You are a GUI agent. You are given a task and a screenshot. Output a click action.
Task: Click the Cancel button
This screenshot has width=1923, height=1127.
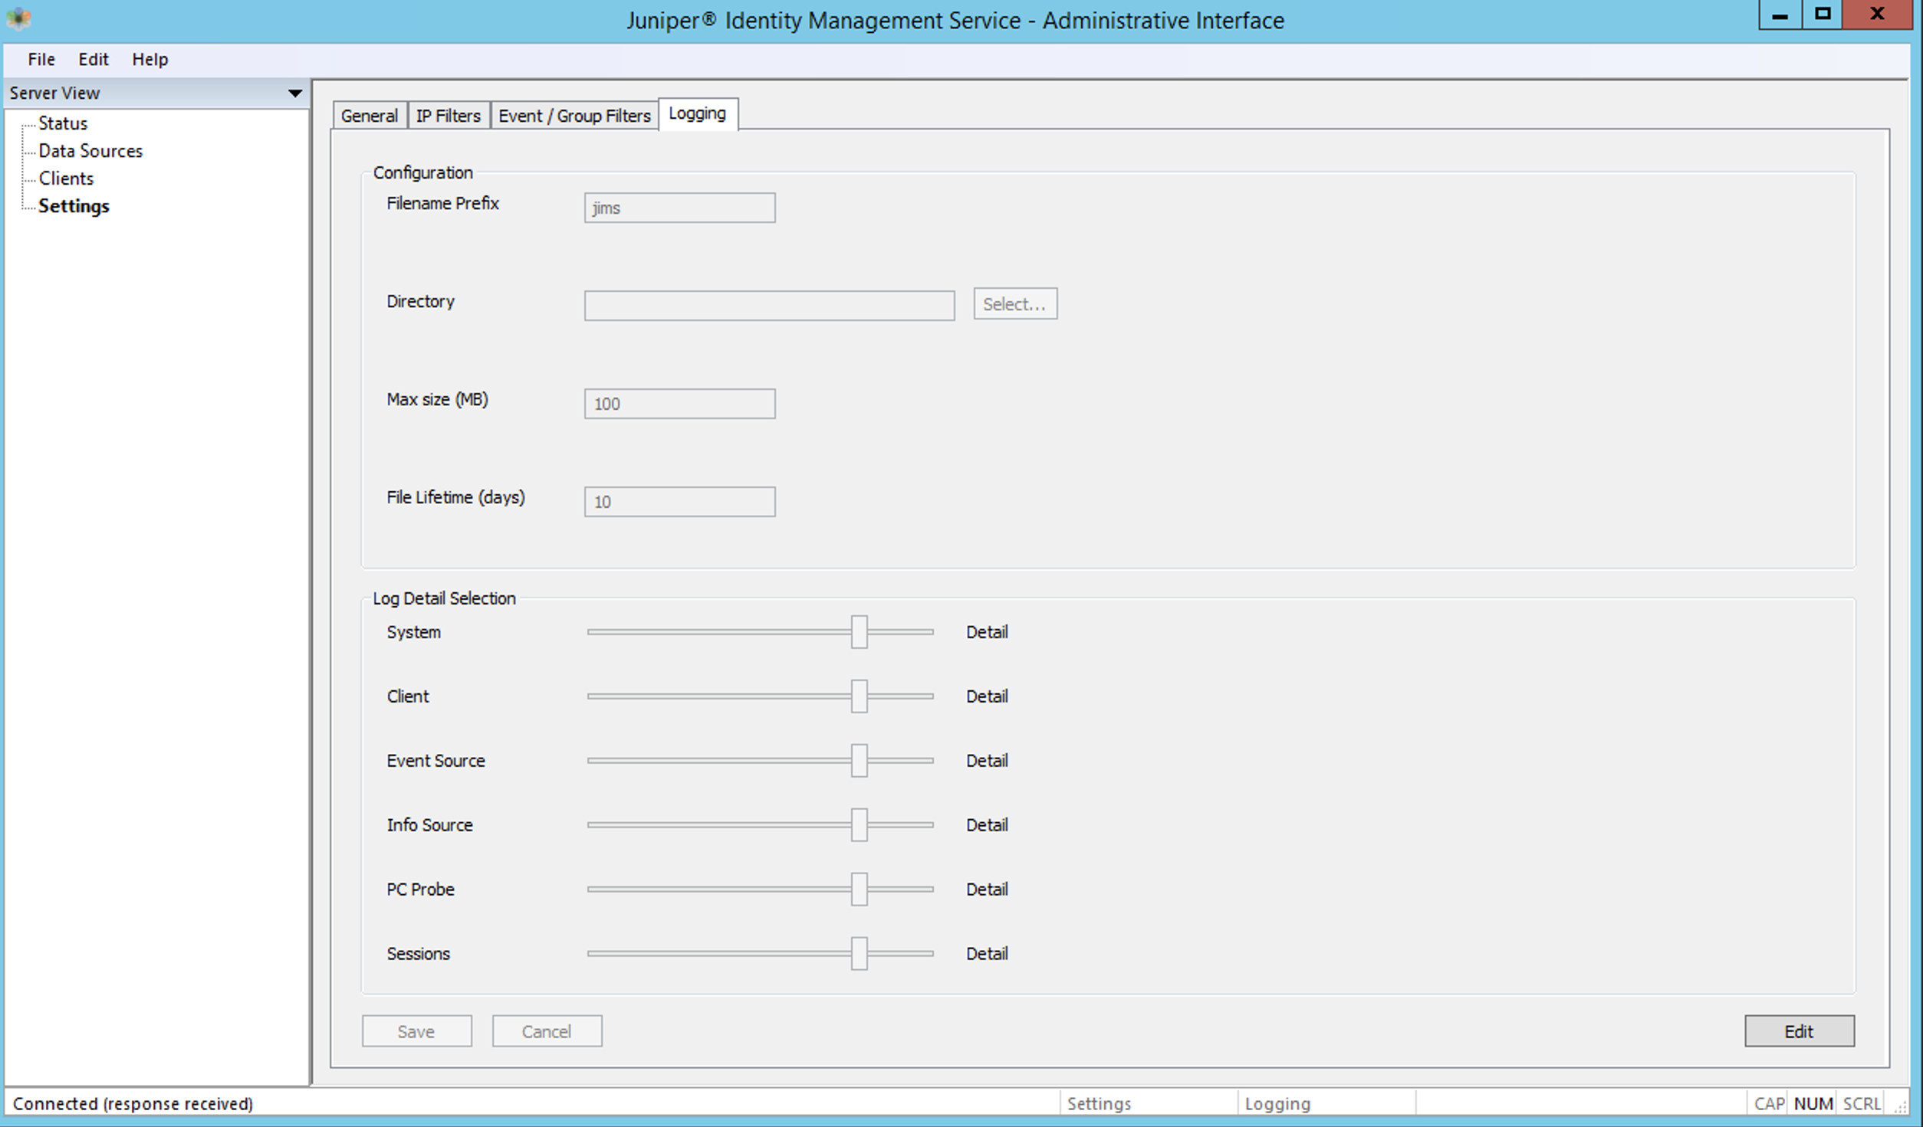click(x=547, y=1031)
